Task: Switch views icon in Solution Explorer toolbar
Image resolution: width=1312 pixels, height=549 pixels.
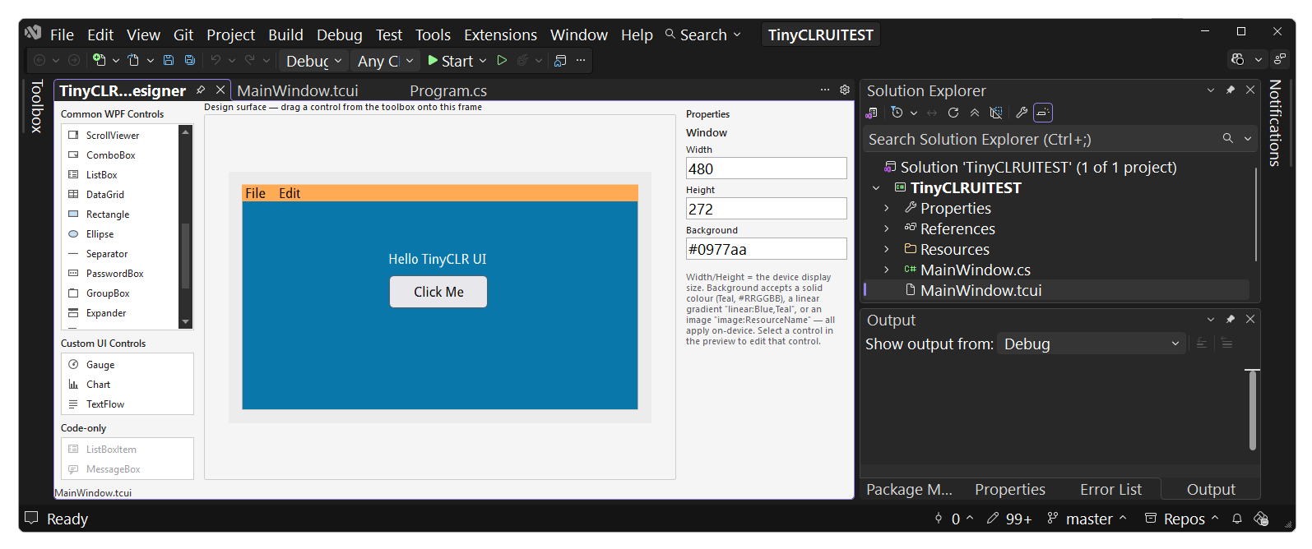Action: click(x=872, y=113)
